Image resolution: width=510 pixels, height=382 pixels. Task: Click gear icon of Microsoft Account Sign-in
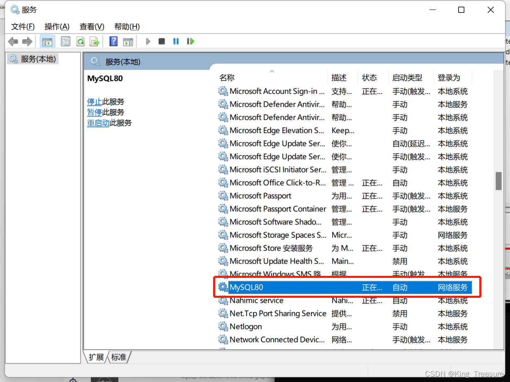tap(223, 91)
